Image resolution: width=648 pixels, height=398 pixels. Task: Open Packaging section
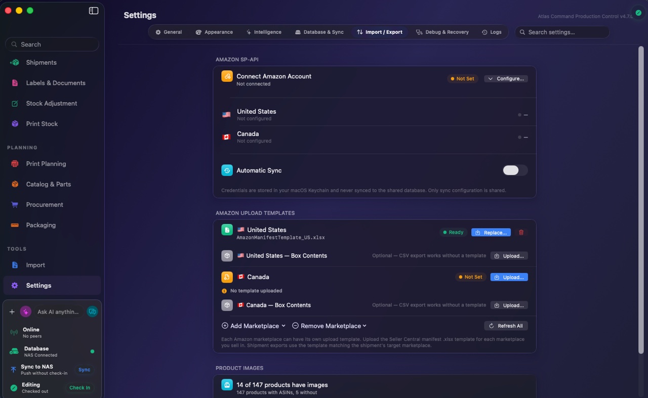pos(52,225)
